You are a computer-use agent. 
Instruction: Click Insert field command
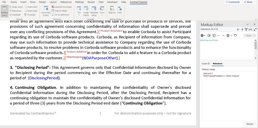(x=31, y=7)
